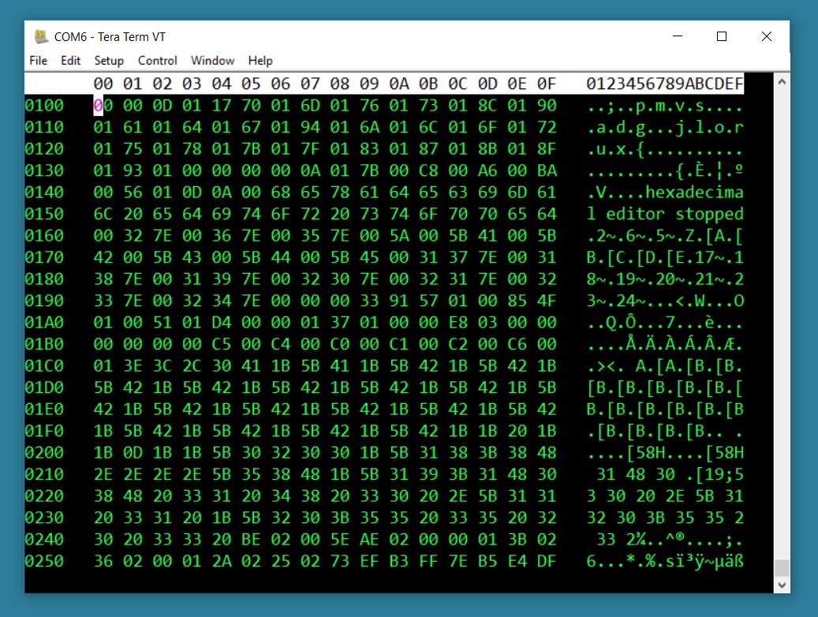This screenshot has width=818, height=617.
Task: Click address label 0110
Action: [44, 127]
